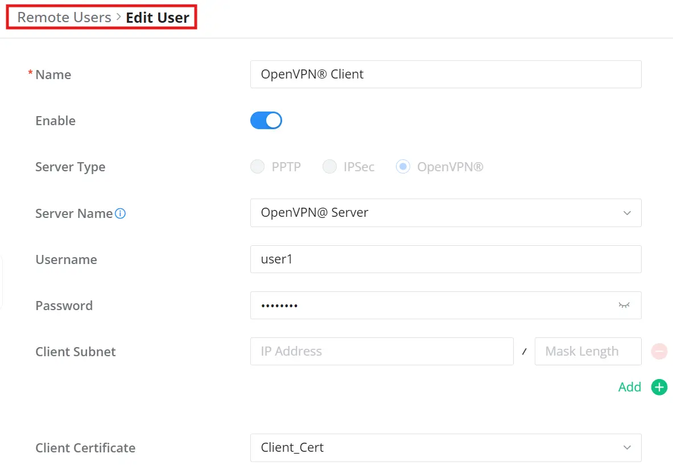Image resolution: width=673 pixels, height=470 pixels.
Task: Click the Client Subnet label
Action: pyautogui.click(x=76, y=352)
